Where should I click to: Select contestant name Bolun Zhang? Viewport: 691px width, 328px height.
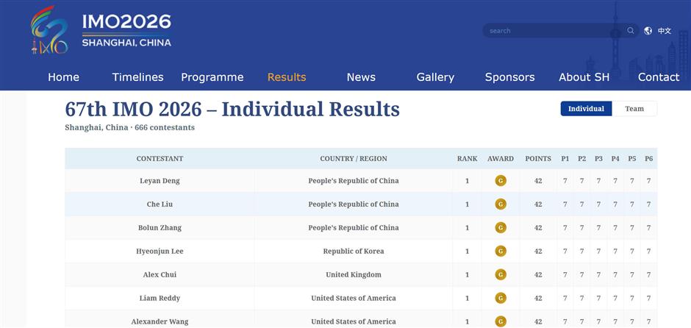[x=160, y=228]
